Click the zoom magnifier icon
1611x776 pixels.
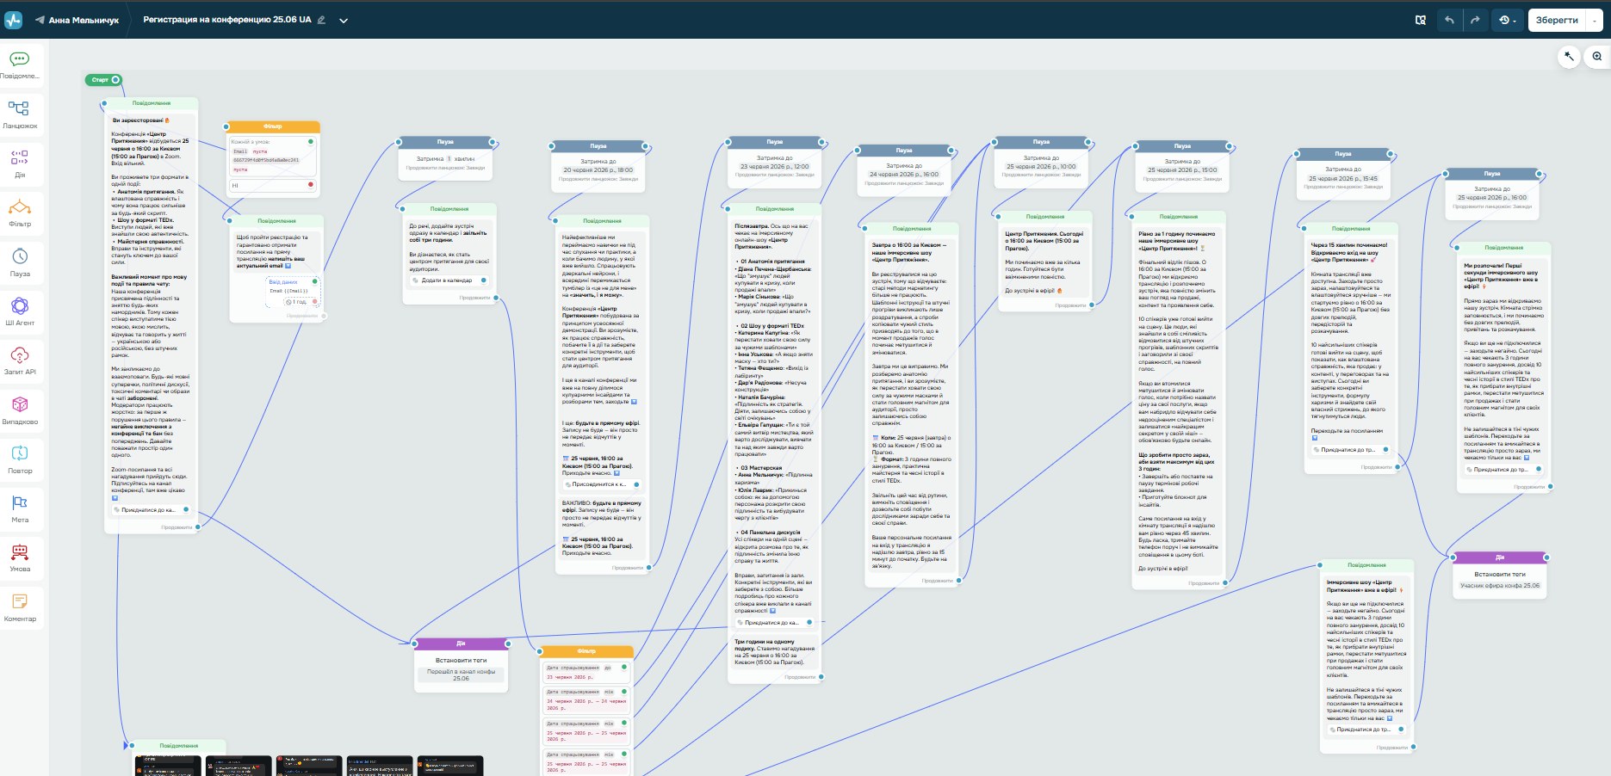point(1597,57)
